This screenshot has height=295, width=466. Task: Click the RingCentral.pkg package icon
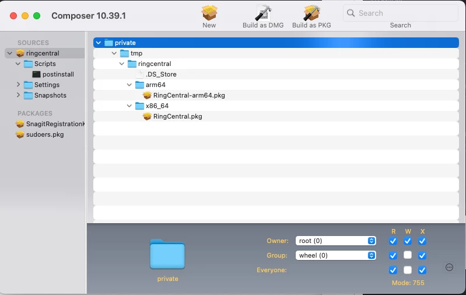[x=147, y=116]
